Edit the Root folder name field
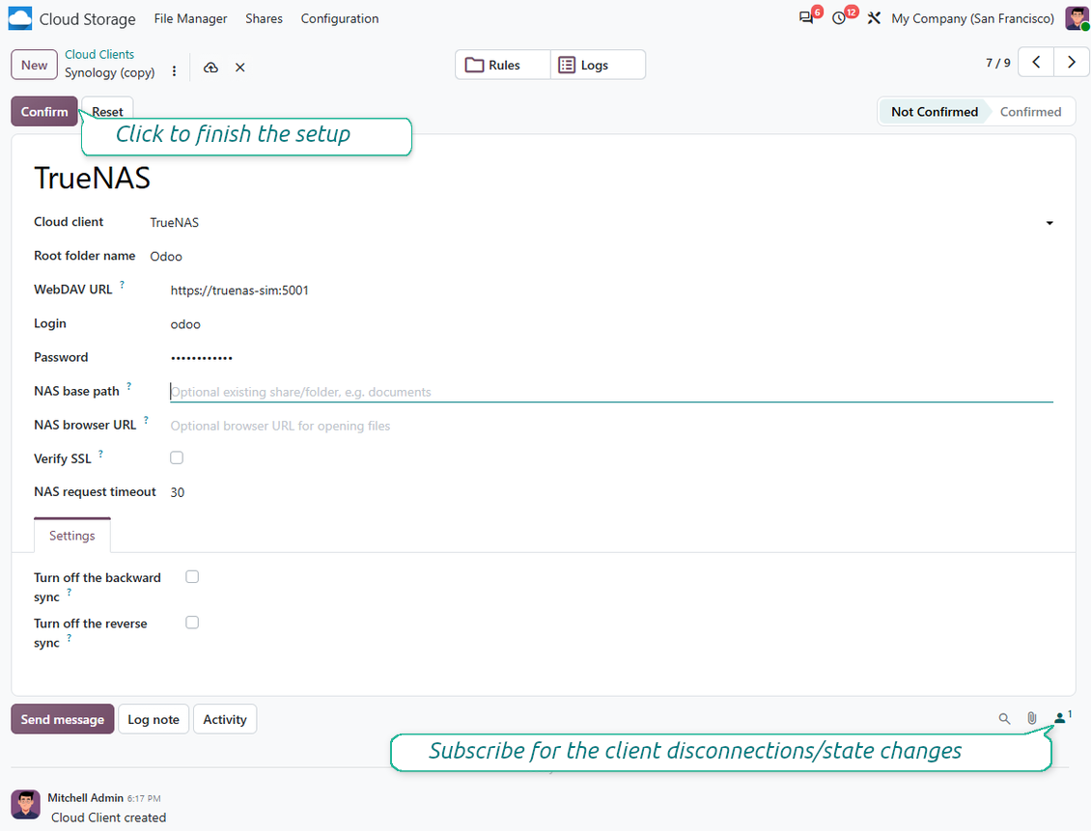The height and width of the screenshot is (831, 1091). pyautogui.click(x=601, y=257)
